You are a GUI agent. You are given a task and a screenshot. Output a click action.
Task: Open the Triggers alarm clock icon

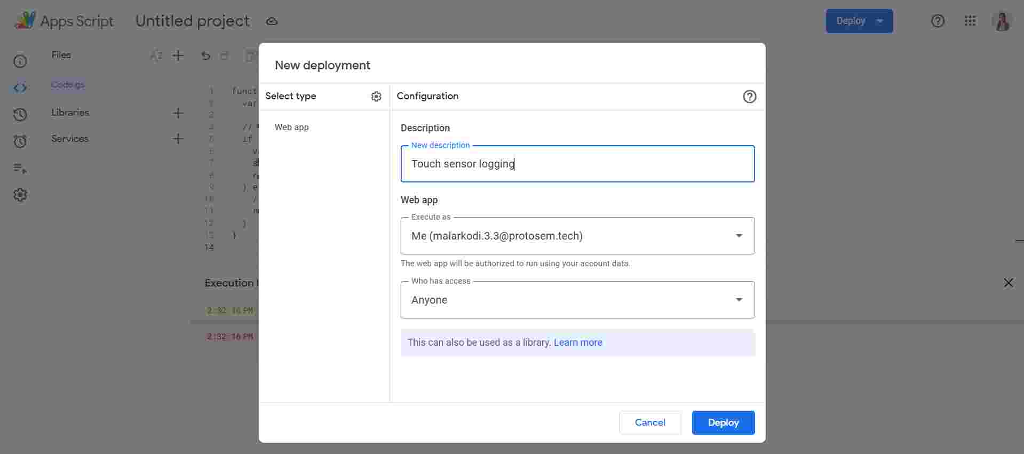coord(20,141)
